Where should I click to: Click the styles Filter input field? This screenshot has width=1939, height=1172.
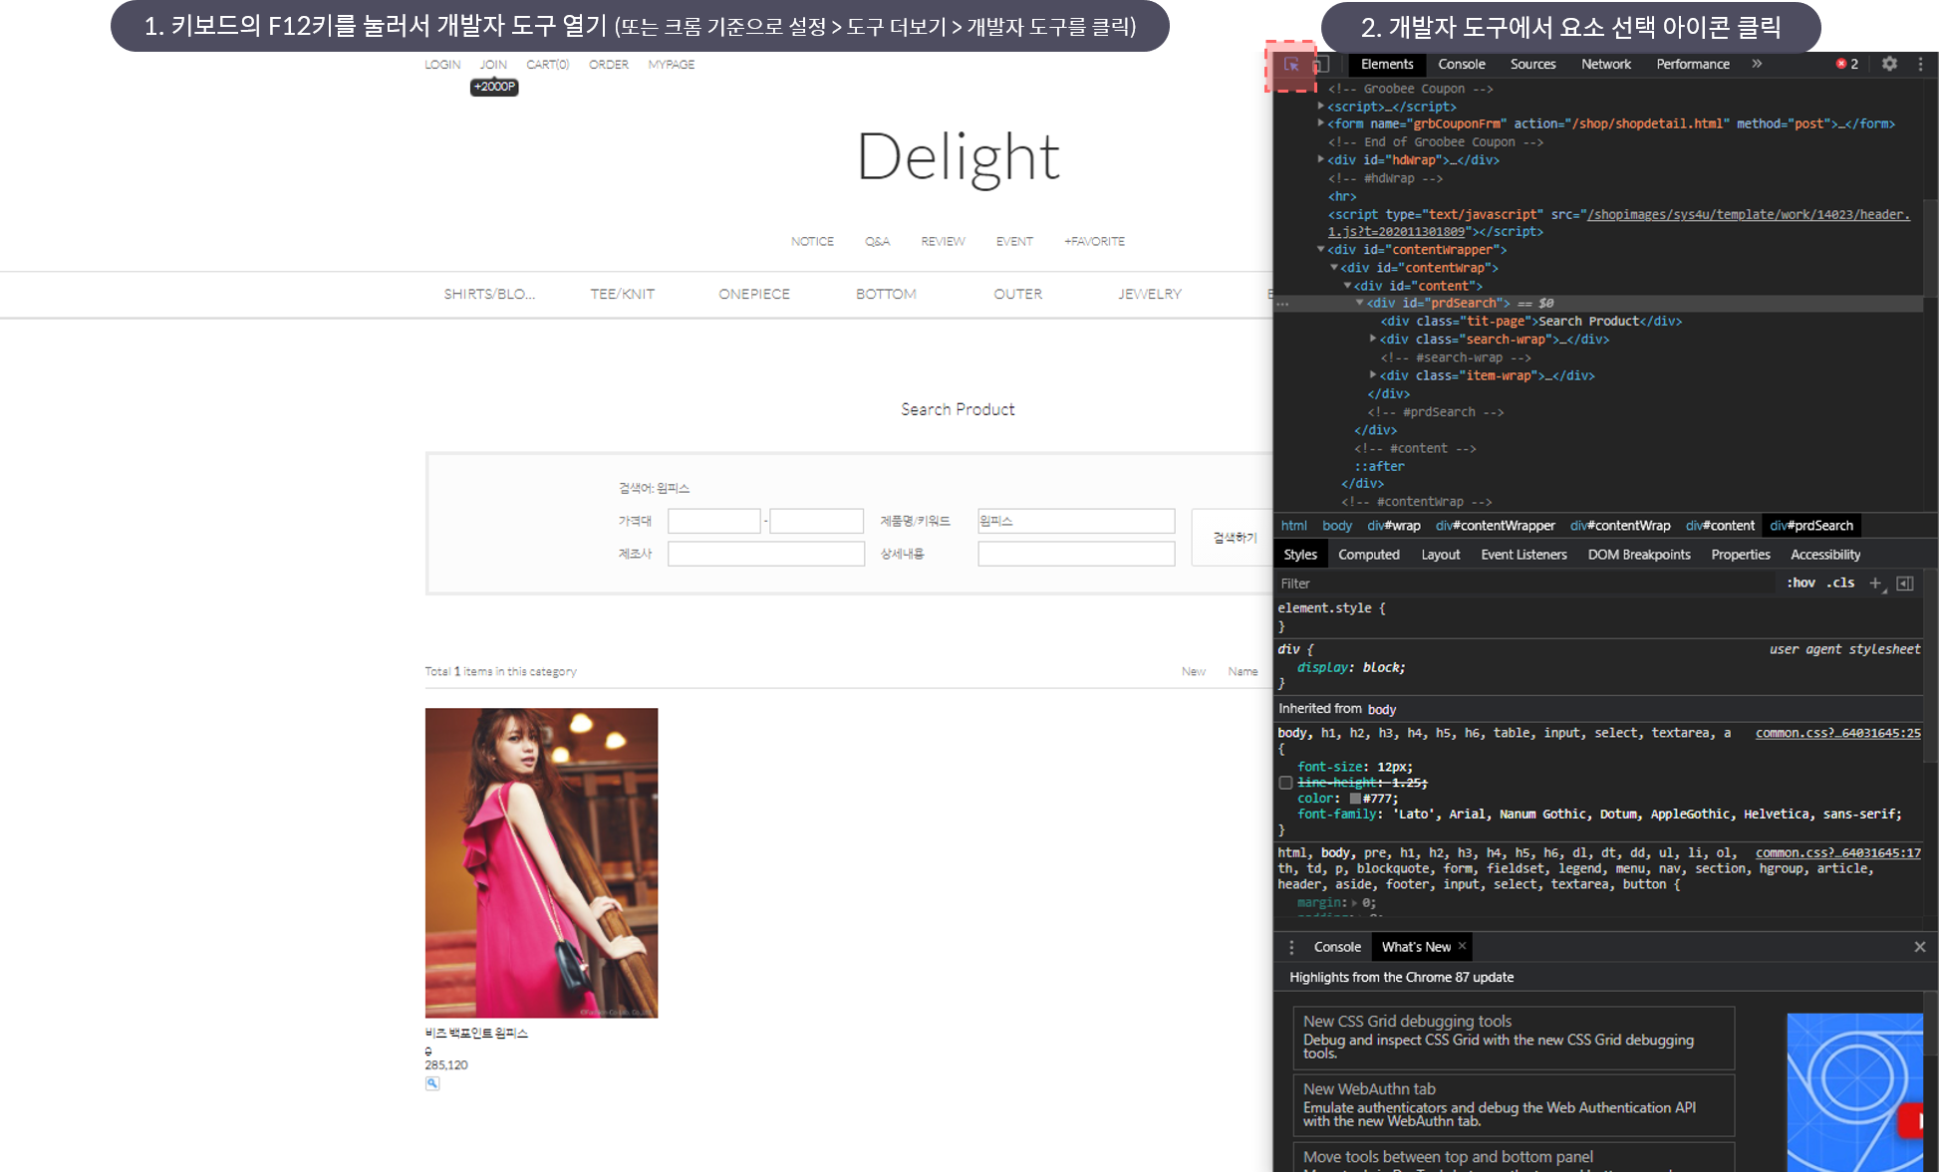(1524, 584)
